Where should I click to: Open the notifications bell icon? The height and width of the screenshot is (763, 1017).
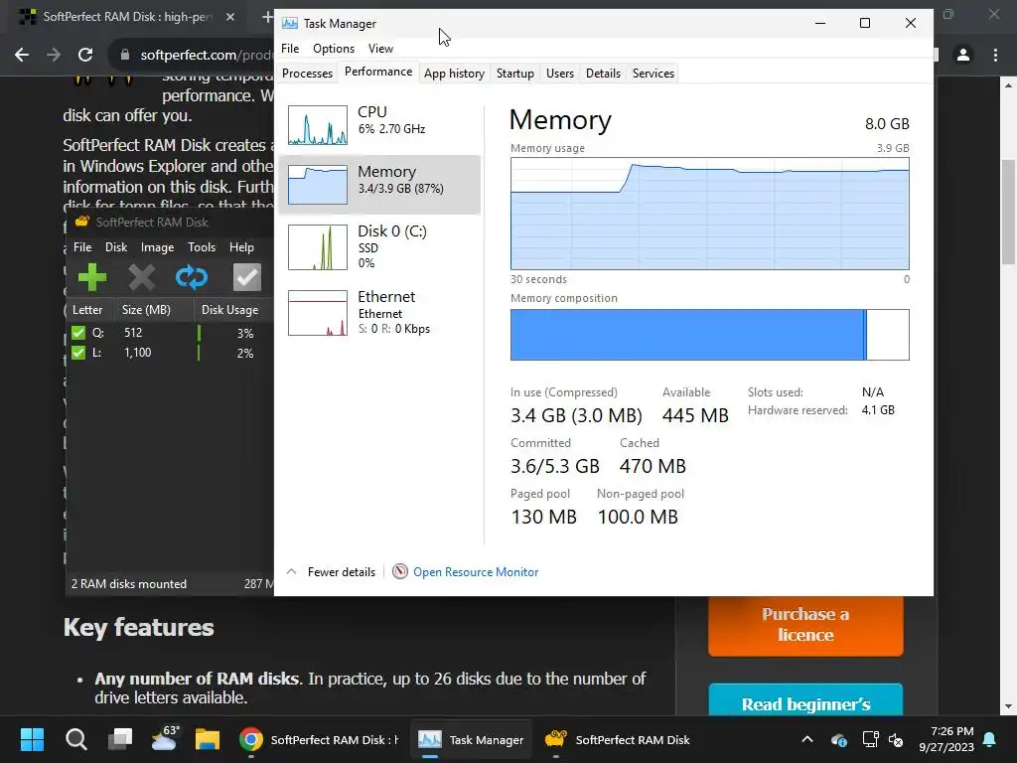[990, 739]
